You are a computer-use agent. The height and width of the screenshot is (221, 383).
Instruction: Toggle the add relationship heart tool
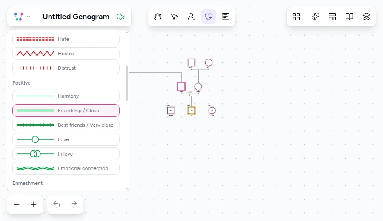tap(209, 17)
